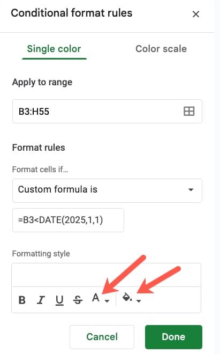220x354 pixels.
Task: Click the =B3<DATE(2025,1,1) formula field
Action: point(68,220)
